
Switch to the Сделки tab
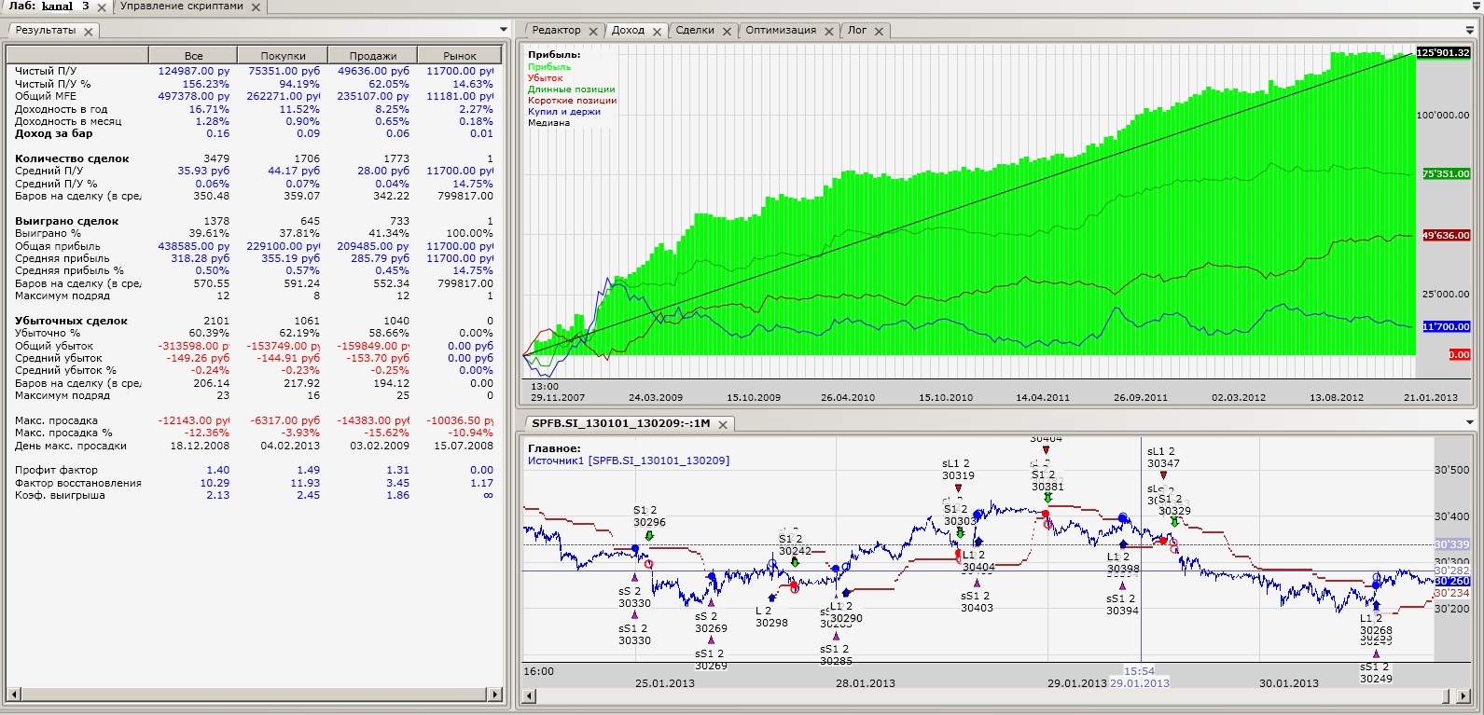tap(694, 30)
